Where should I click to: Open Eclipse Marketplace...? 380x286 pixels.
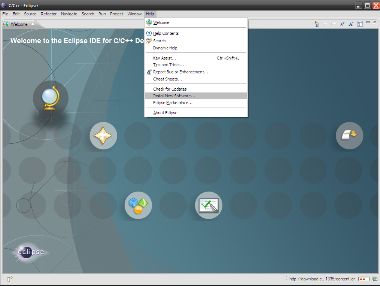click(x=196, y=103)
